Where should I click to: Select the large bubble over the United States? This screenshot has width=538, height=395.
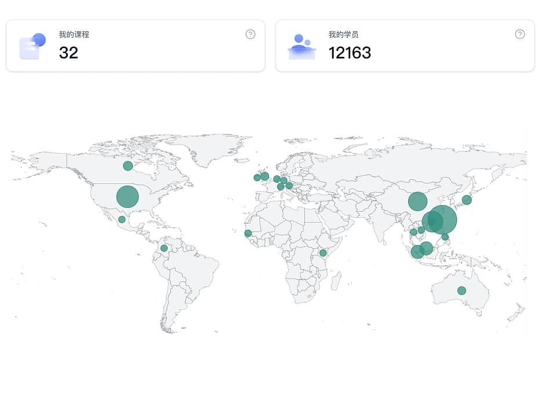(x=128, y=196)
